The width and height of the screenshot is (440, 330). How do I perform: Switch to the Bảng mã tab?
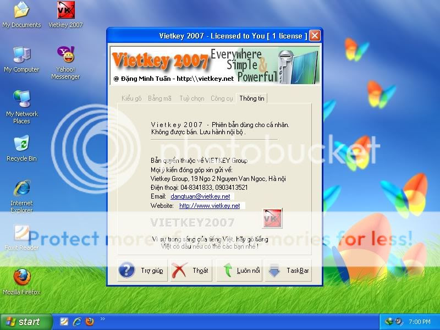159,98
